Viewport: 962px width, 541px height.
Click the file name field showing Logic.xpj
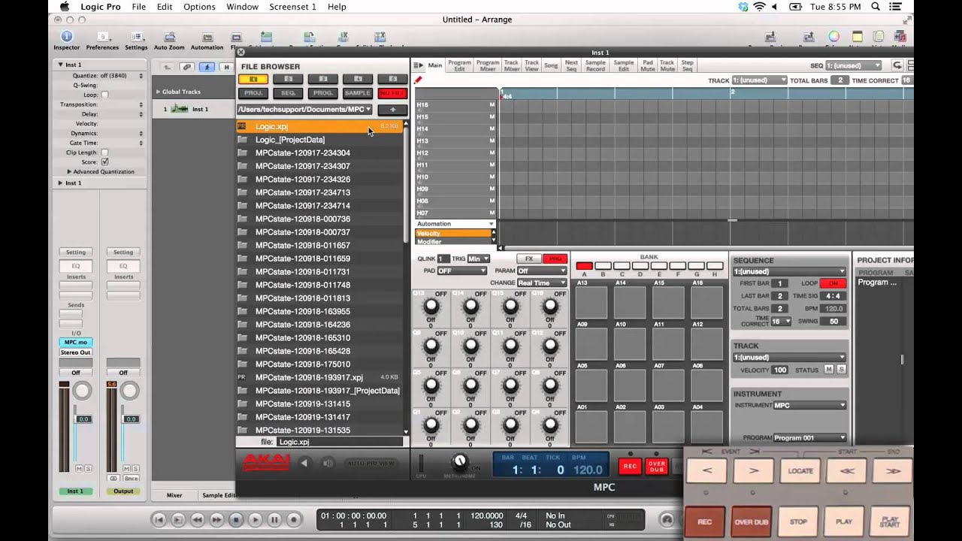340,442
